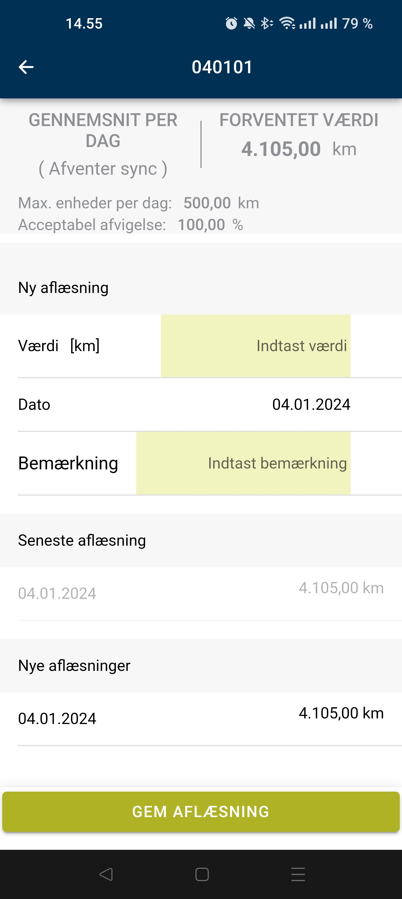The height and width of the screenshot is (899, 402).
Task: Tap the back arrow in header
Action: coord(26,67)
